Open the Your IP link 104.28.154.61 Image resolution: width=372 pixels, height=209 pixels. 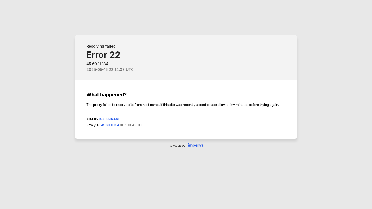click(x=109, y=119)
